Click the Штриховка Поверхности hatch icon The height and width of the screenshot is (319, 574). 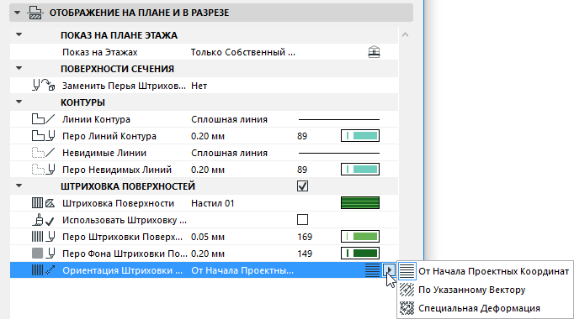tap(43, 203)
